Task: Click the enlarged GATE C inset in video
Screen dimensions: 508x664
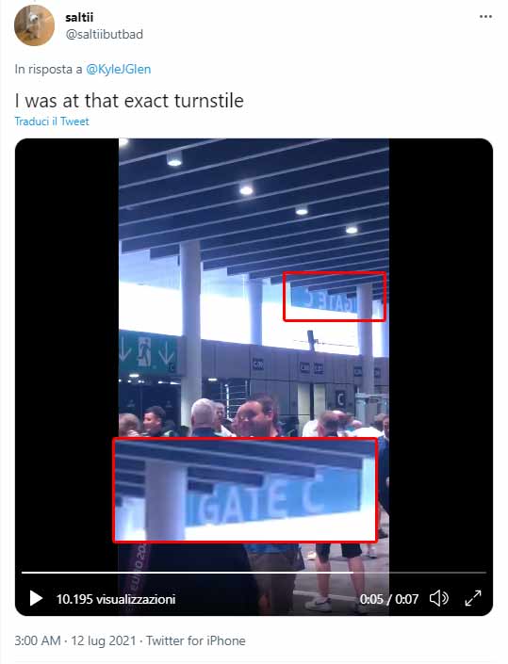Action: coord(245,490)
